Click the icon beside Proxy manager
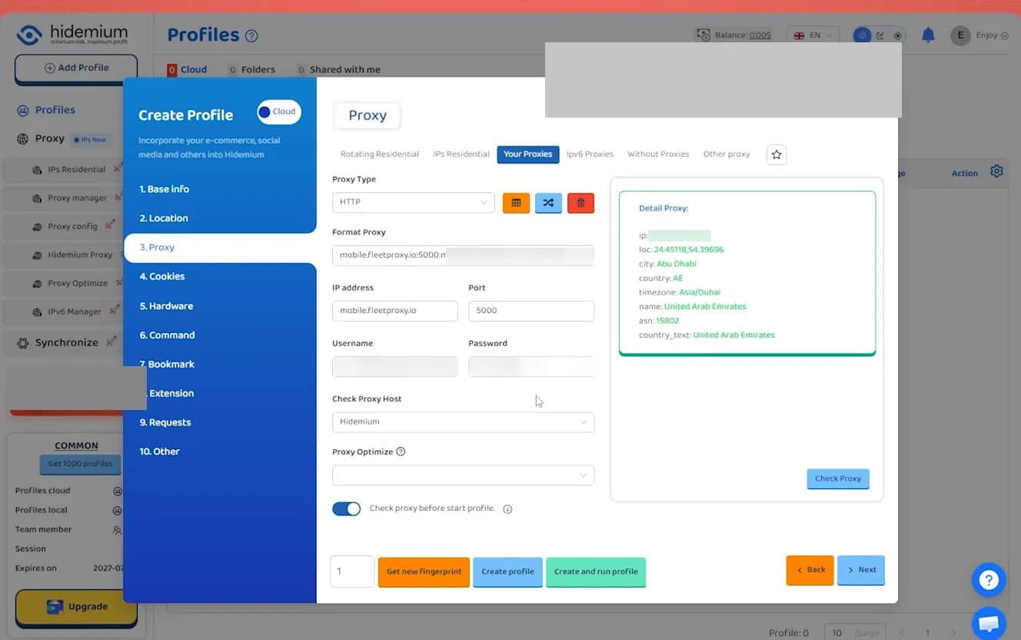Viewport: 1021px width, 640px height. (x=37, y=198)
